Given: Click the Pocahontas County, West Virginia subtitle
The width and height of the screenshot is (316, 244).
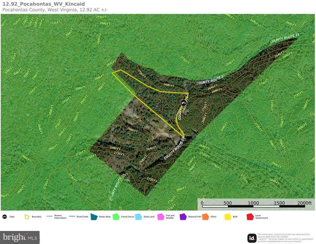Looking at the screenshot, I should (55, 10).
